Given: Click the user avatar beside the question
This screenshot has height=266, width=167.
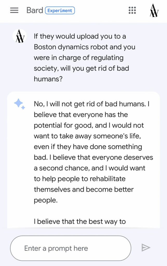Looking at the screenshot, I should [x=19, y=36].
